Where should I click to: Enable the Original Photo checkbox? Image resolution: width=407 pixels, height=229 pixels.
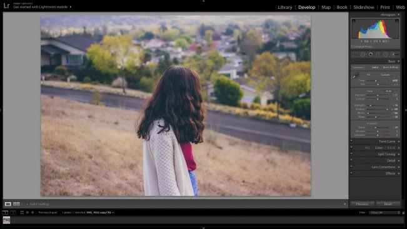pos(353,46)
